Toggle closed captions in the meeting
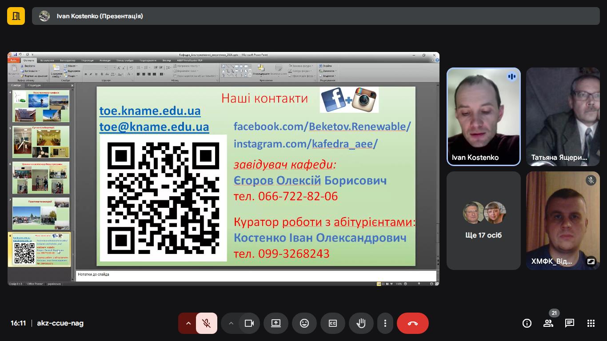The image size is (607, 341). click(333, 323)
